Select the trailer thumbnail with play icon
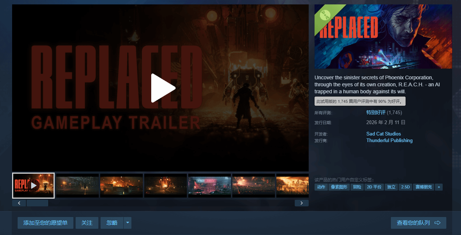Viewport: 461px width, 235px height. [x=33, y=185]
